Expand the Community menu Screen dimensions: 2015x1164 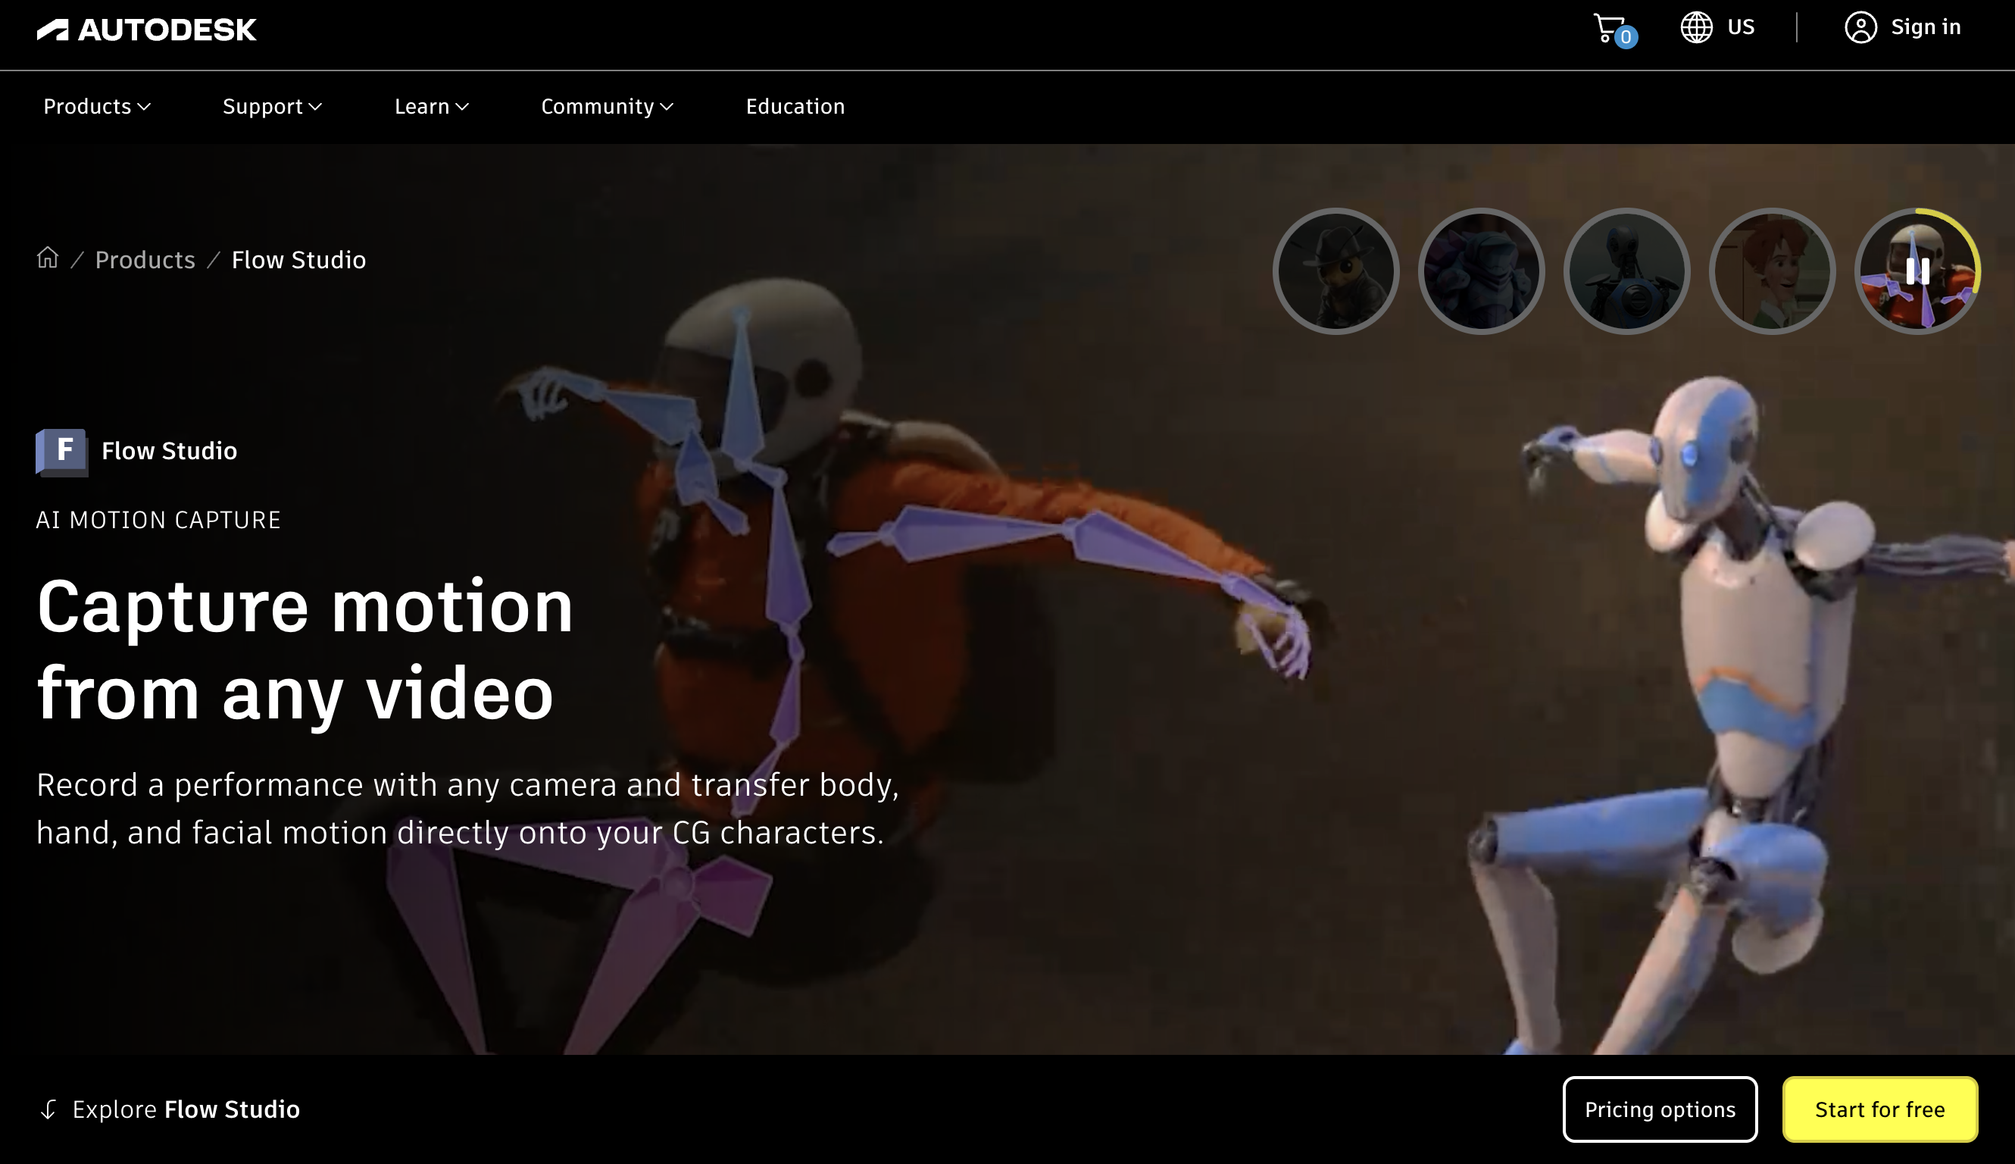point(608,106)
